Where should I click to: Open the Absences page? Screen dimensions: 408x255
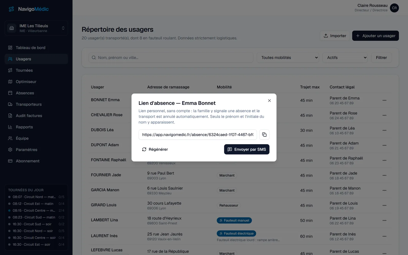tap(36, 93)
